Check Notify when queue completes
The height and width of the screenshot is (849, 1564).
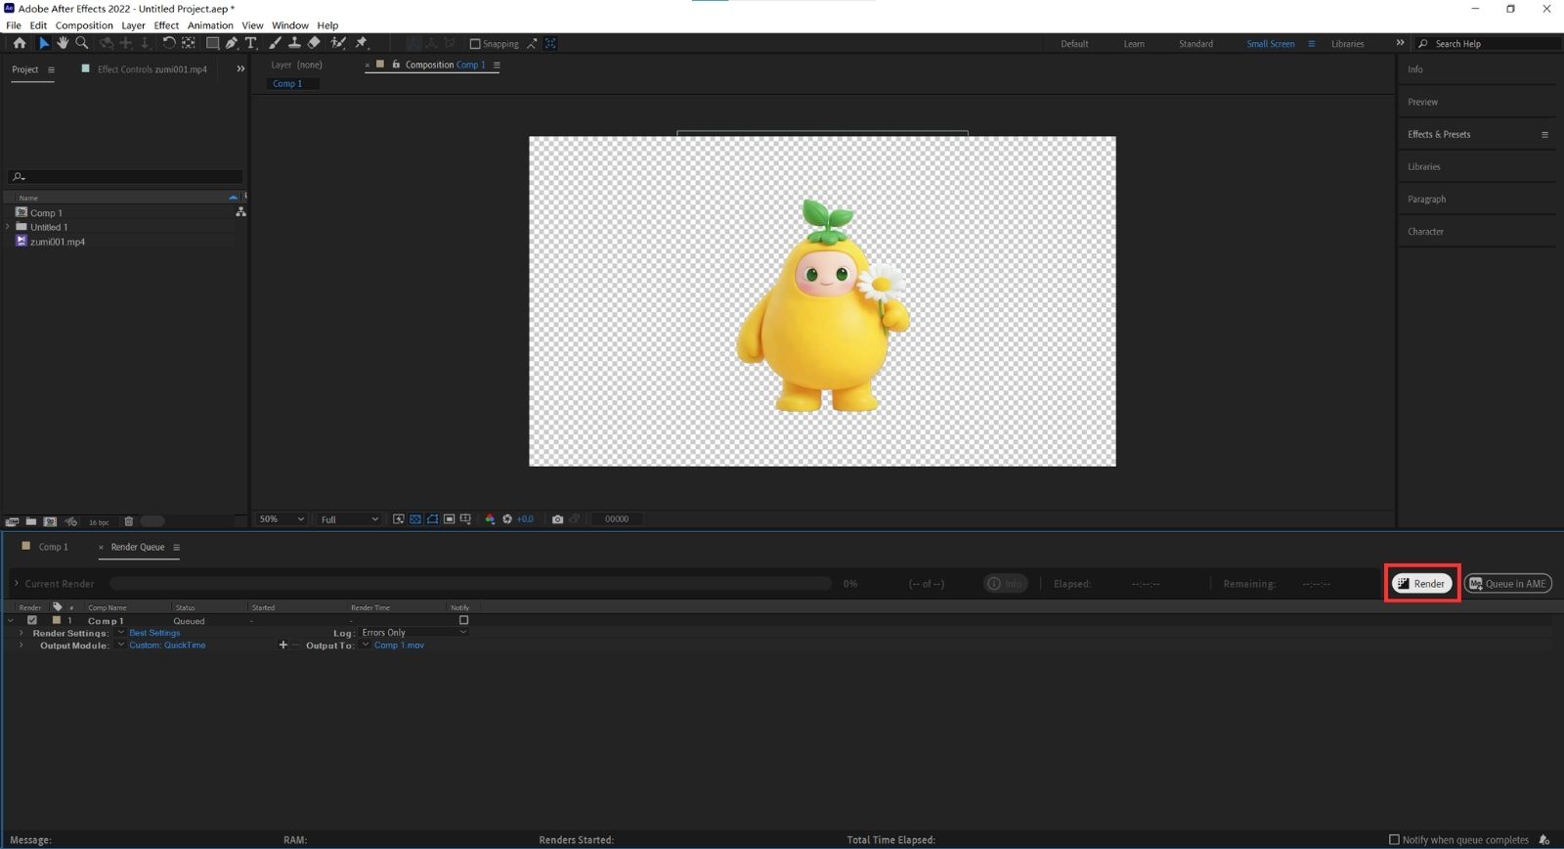click(x=1394, y=839)
